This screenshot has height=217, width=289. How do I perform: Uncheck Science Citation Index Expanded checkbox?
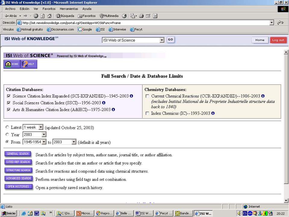click(9, 96)
